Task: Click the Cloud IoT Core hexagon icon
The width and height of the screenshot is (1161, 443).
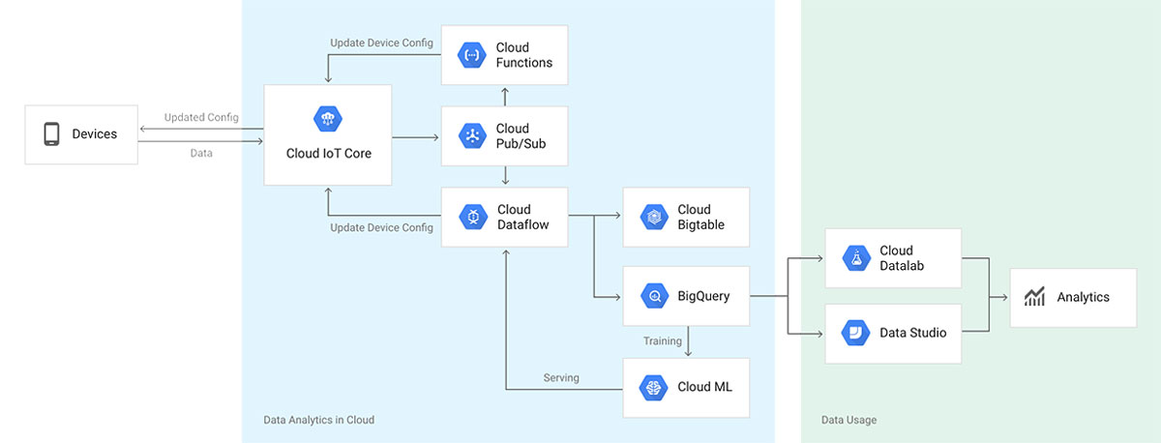Action: click(328, 119)
